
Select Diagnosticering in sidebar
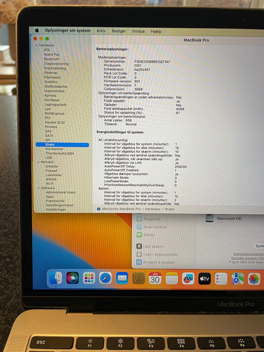tap(56, 64)
